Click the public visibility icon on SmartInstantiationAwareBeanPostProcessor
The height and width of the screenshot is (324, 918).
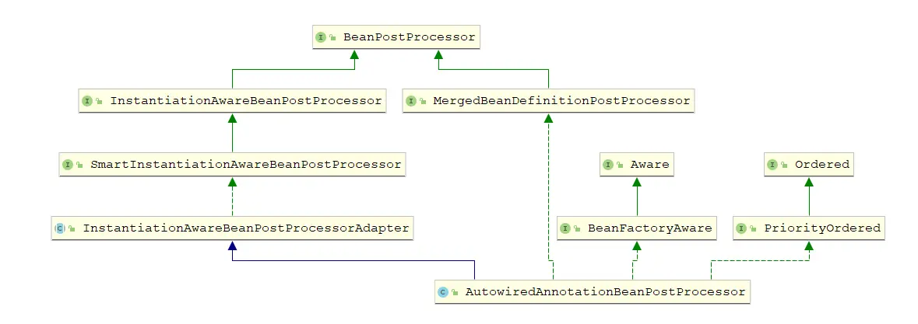(79, 165)
